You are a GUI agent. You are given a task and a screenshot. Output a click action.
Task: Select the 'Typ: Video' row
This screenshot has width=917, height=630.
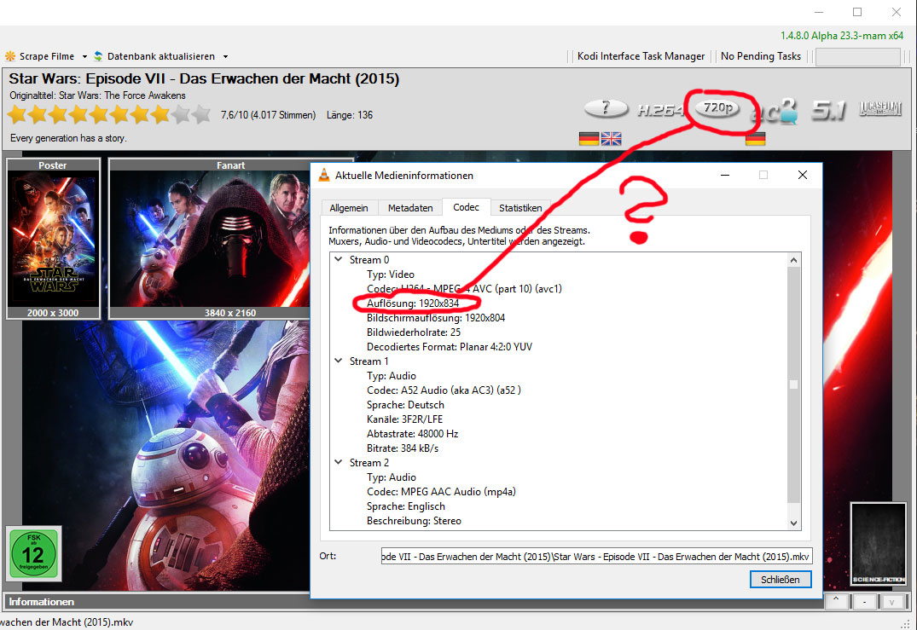[x=390, y=275]
